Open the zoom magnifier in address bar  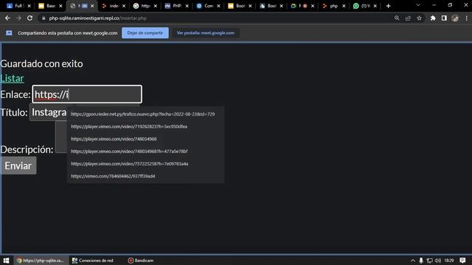397,18
